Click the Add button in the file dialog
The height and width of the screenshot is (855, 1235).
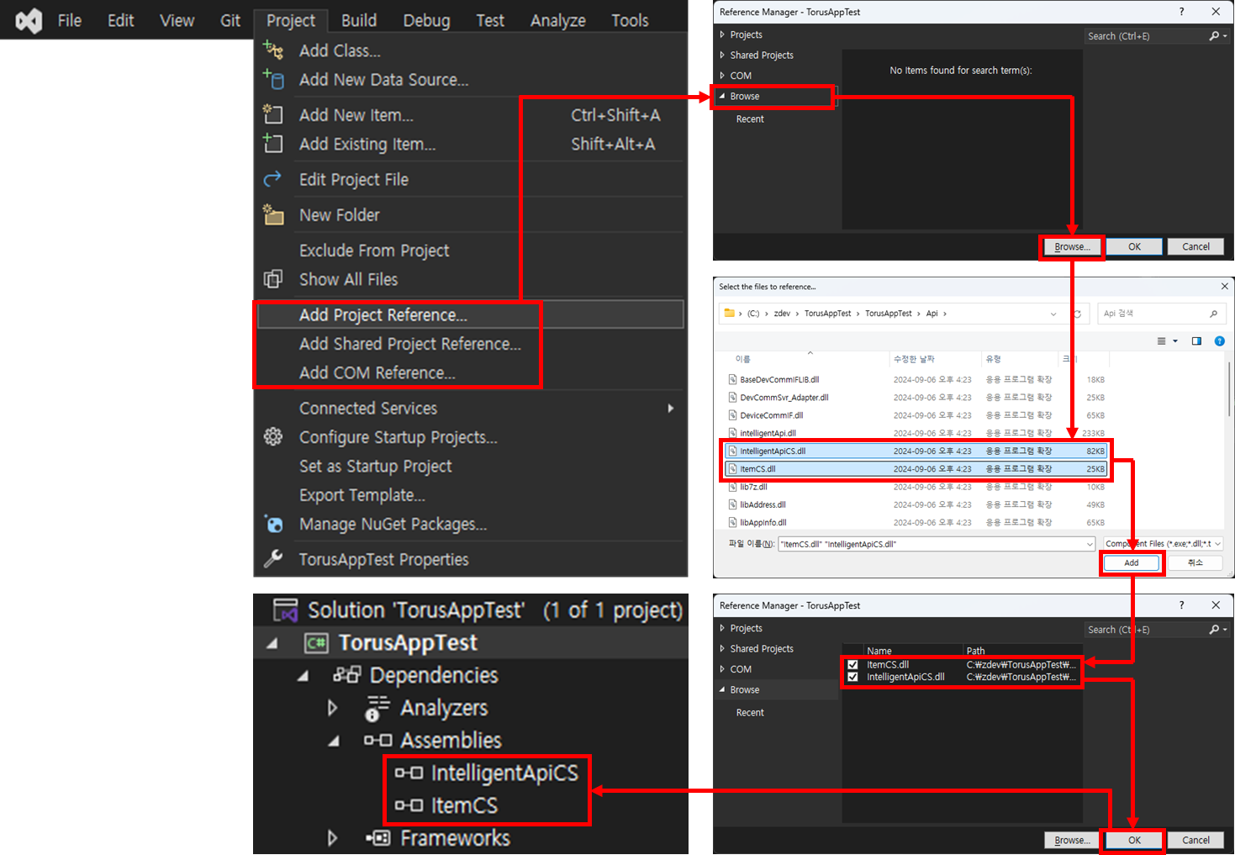pos(1132,563)
